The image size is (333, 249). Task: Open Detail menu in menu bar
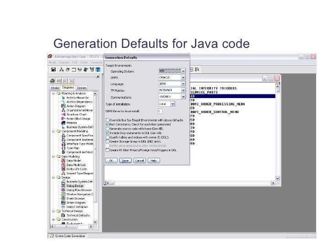(x=84, y=62)
